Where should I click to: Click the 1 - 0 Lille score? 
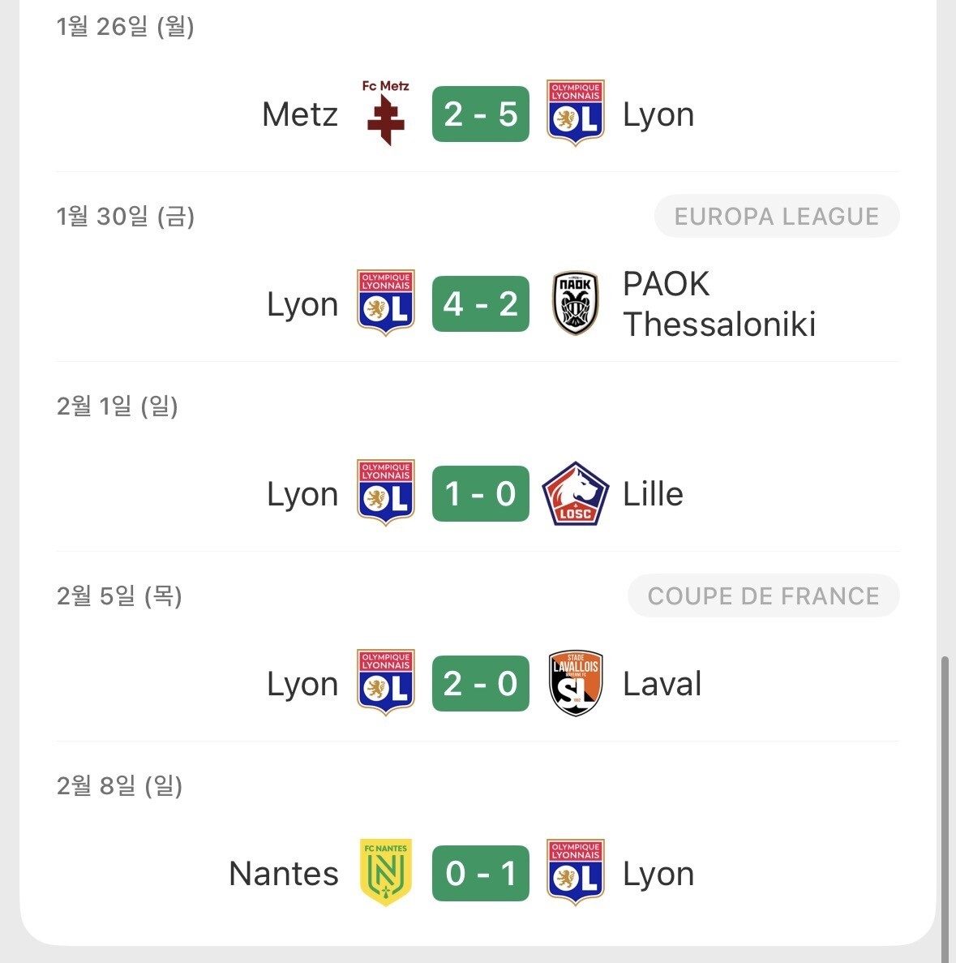coord(480,493)
